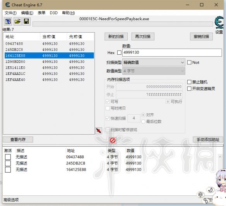Click the 数值 input field

[172, 52]
